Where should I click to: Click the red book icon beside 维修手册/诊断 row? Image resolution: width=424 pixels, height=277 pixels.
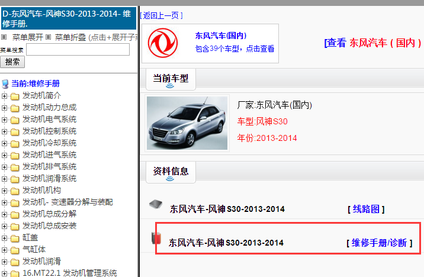(156, 238)
